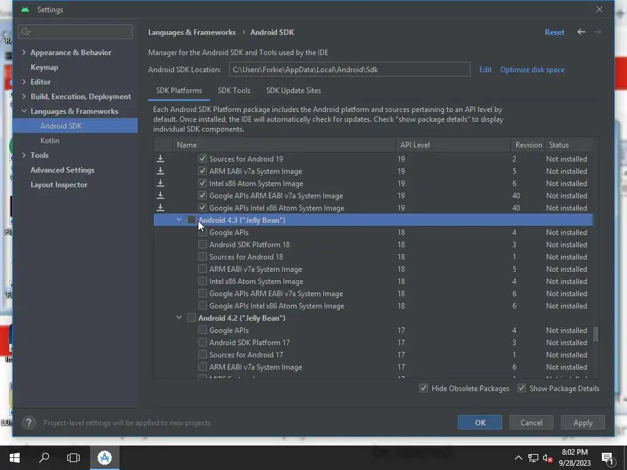Image resolution: width=627 pixels, height=470 pixels.
Task: Open Advanced Settings page
Action: click(x=62, y=170)
